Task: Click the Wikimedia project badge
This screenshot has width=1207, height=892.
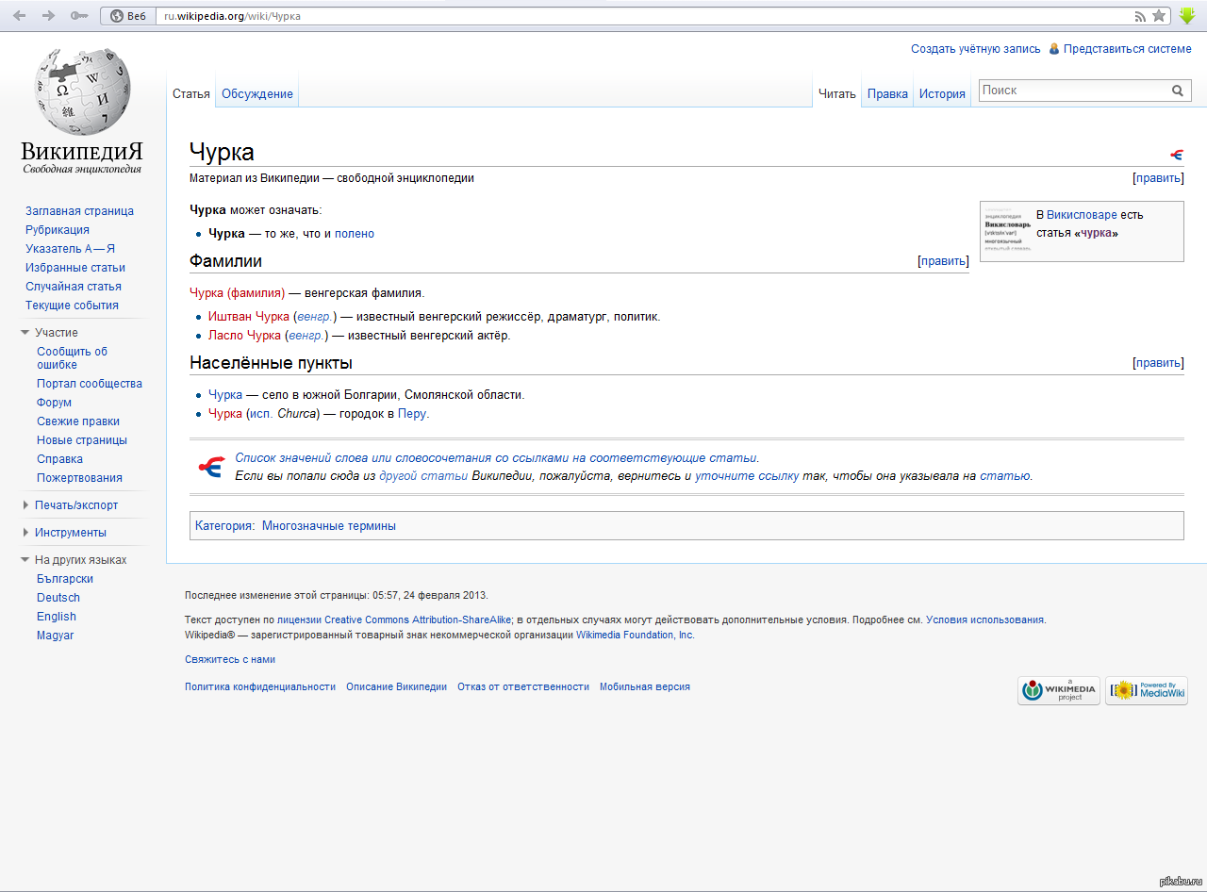Action: pos(1059,690)
